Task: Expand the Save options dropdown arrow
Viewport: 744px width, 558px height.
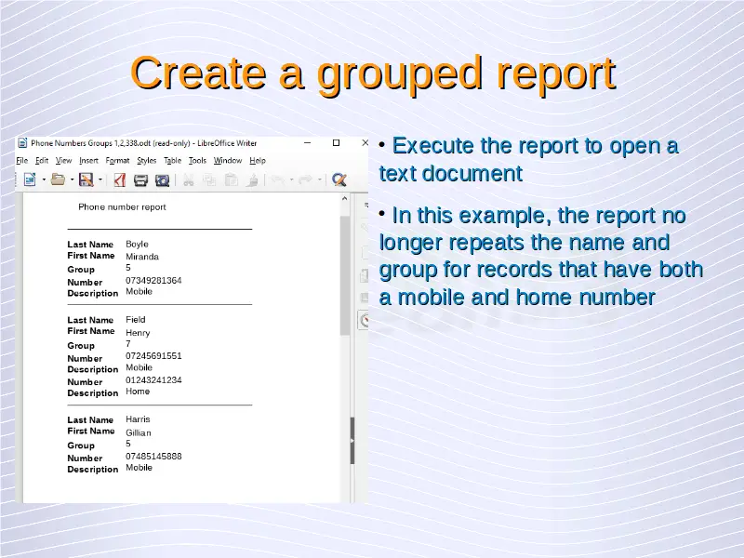Action: click(100, 179)
